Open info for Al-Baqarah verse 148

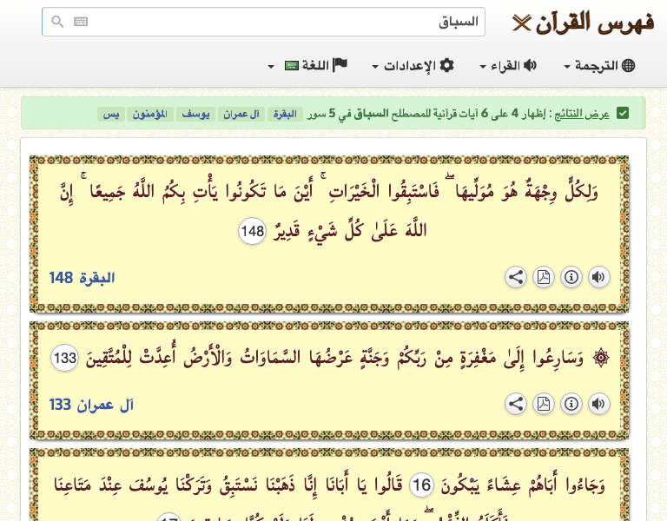click(x=571, y=277)
